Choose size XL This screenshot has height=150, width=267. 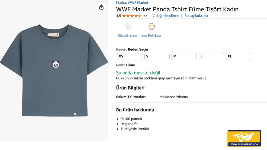tap(239, 56)
